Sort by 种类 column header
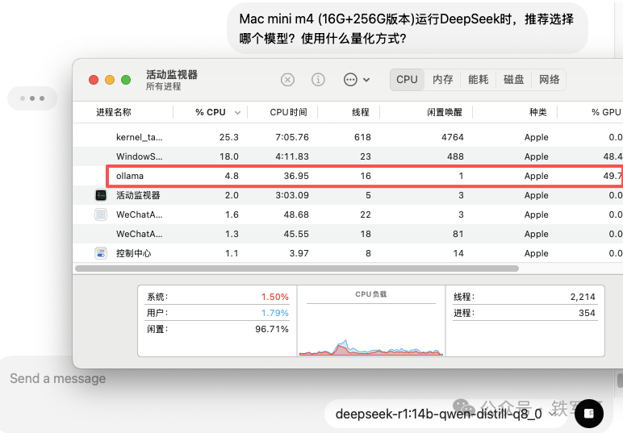This screenshot has height=433, width=623. coord(537,112)
